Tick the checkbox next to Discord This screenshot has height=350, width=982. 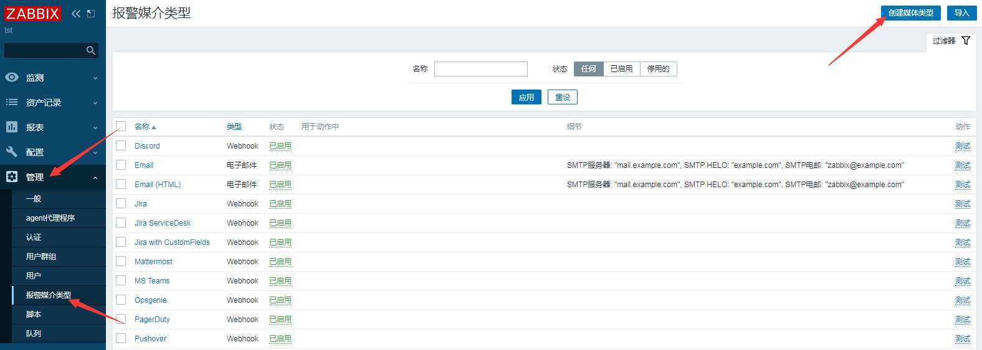point(121,145)
